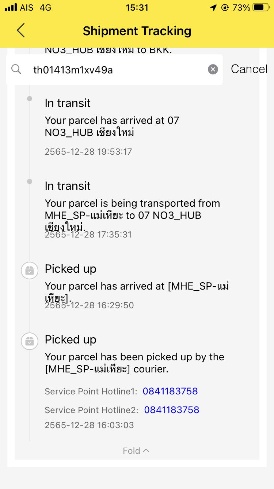Image resolution: width=274 pixels, height=489 pixels.
Task: Tap the rotation lock status icon
Action: point(225,7)
